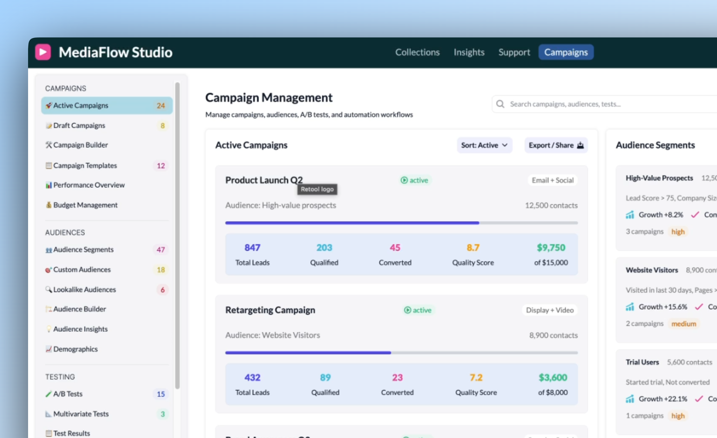The width and height of the screenshot is (717, 438).
Task: Click the search magnifier in the search bar
Action: click(x=500, y=104)
